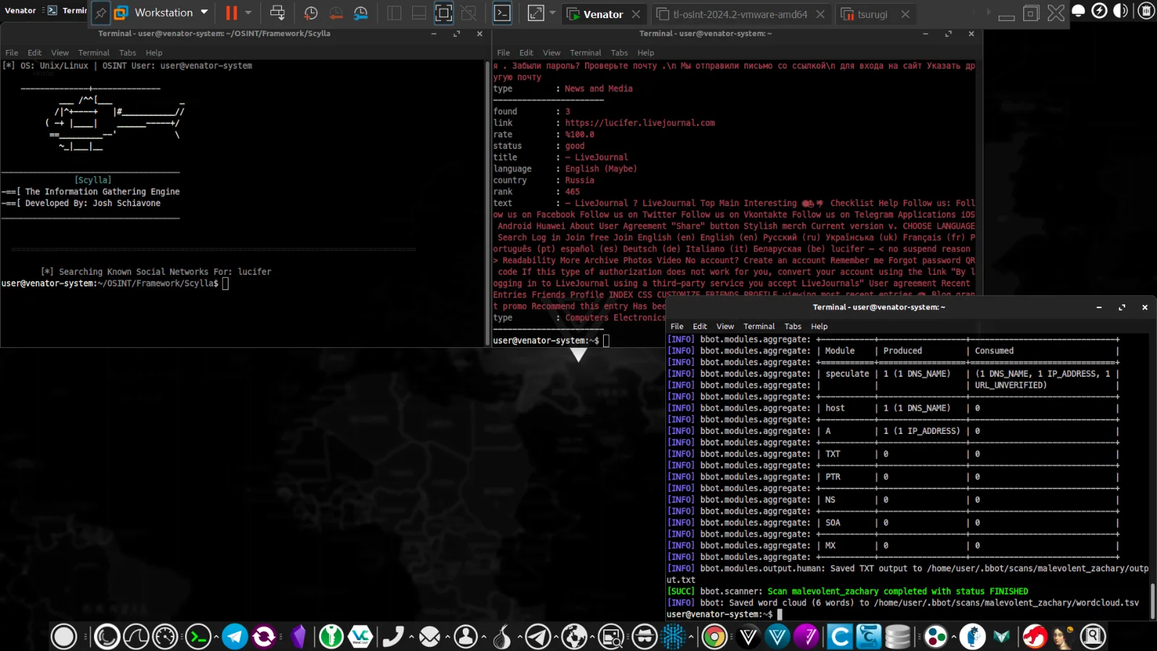Launch Obsidian purple crystal dock icon
This screenshot has height=651, width=1157.
[x=298, y=637]
